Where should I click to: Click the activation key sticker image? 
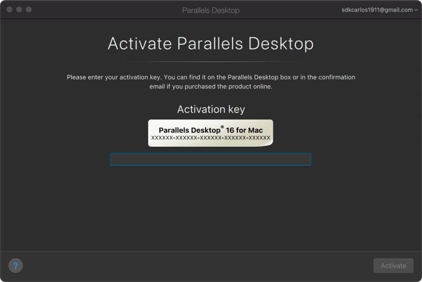[210, 133]
